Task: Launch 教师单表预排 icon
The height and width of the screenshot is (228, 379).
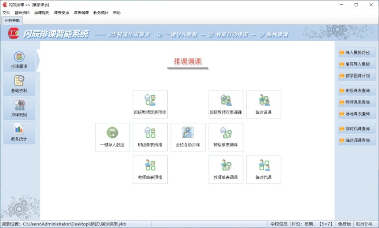Action: click(x=150, y=170)
